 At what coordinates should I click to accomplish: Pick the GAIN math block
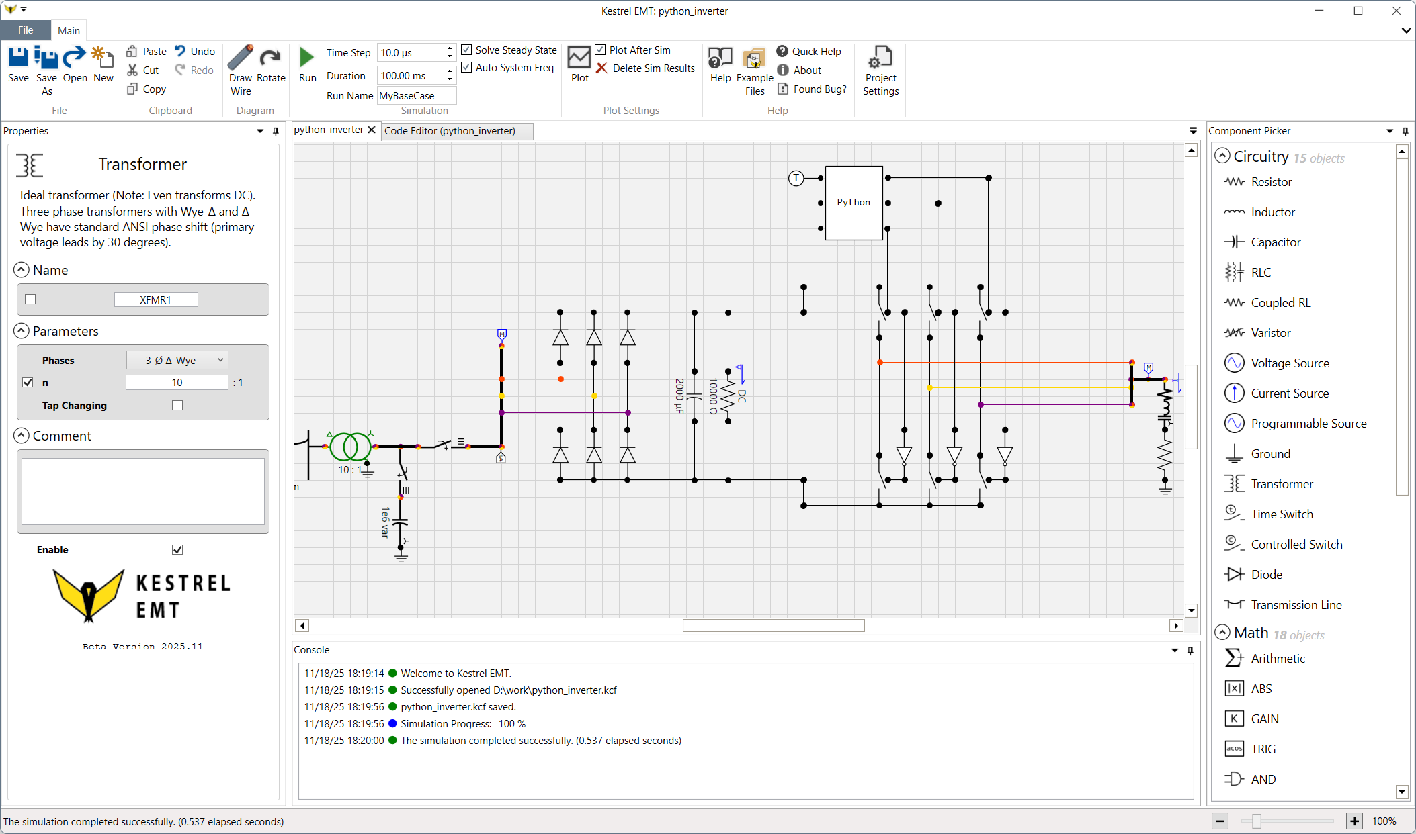(x=1251, y=719)
